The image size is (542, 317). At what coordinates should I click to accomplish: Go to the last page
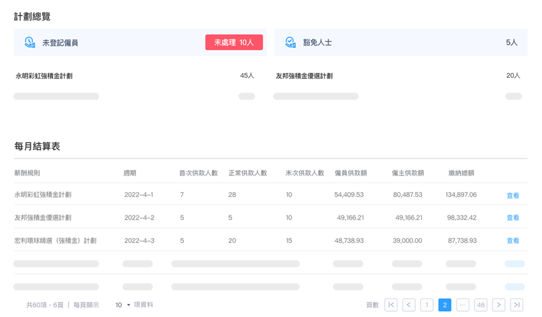click(x=517, y=305)
